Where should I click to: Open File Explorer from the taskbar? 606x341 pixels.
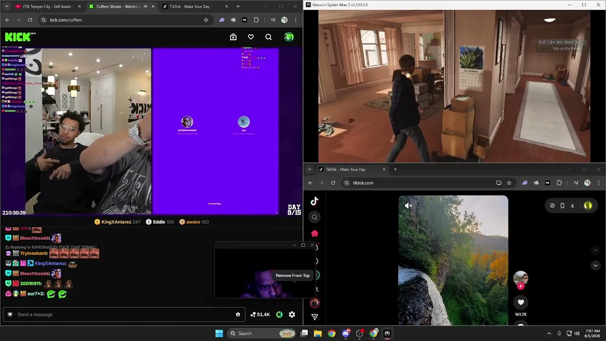pos(318,333)
